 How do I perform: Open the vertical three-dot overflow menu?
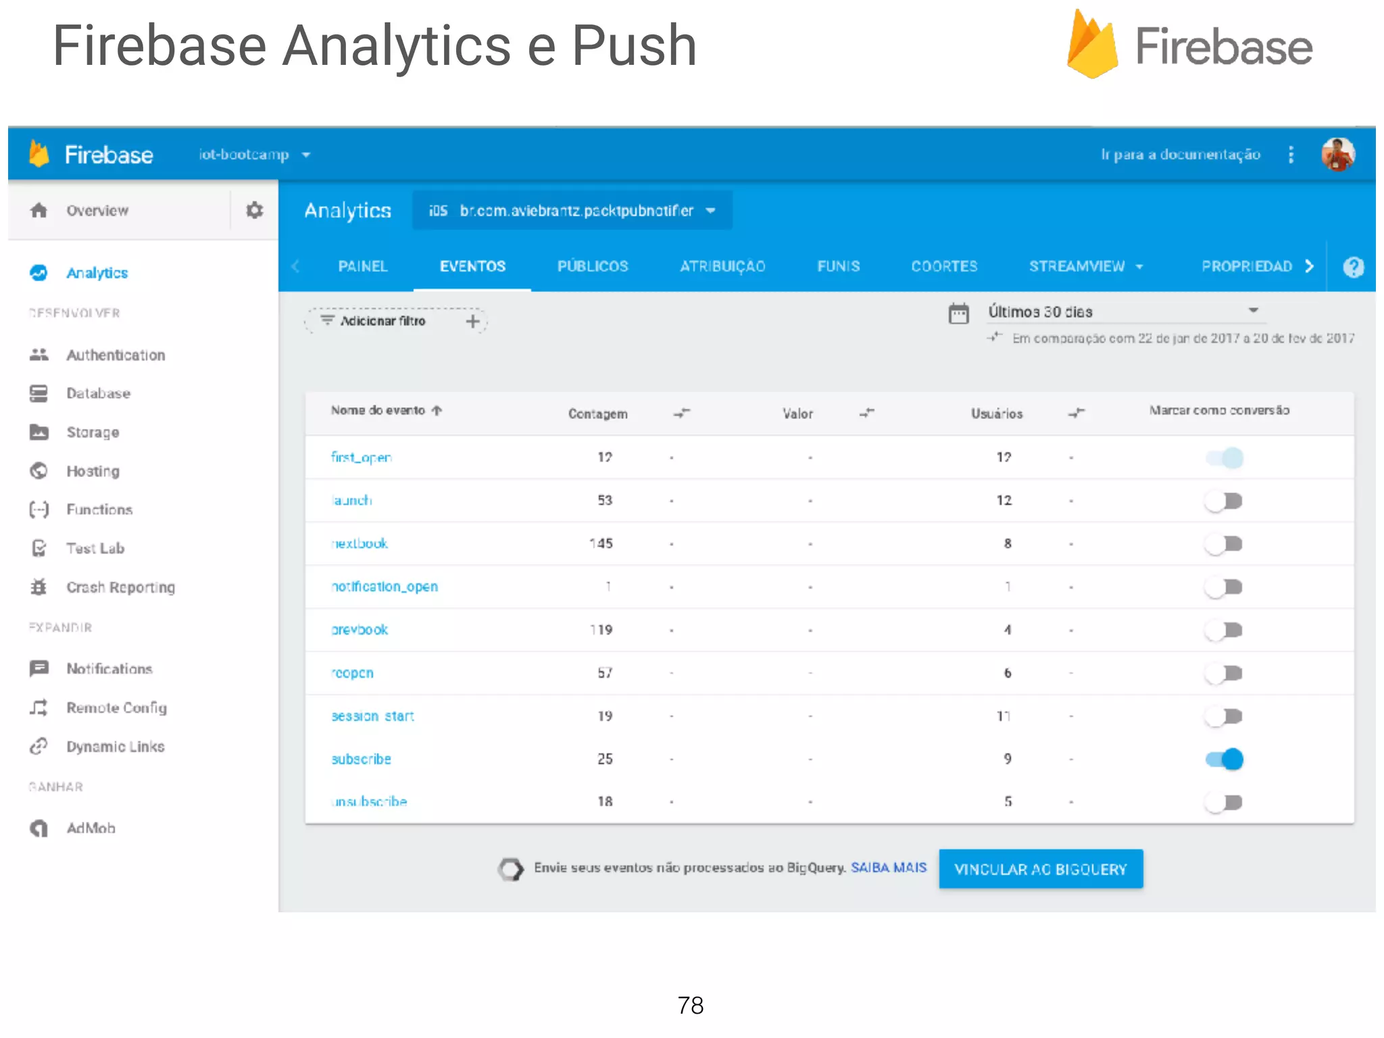coord(1291,154)
